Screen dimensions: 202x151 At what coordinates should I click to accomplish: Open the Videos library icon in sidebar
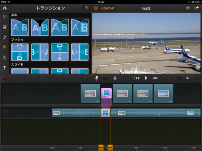click(x=5, y=17)
